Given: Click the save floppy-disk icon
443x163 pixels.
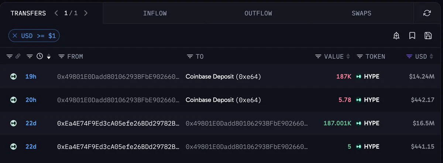Looking at the screenshot, I should pyautogui.click(x=428, y=36).
